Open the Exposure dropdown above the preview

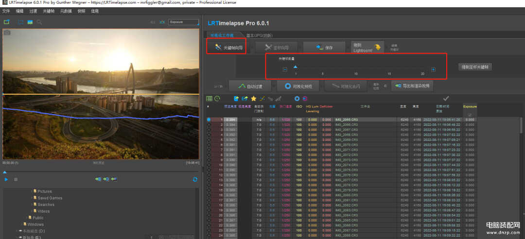click(x=183, y=22)
